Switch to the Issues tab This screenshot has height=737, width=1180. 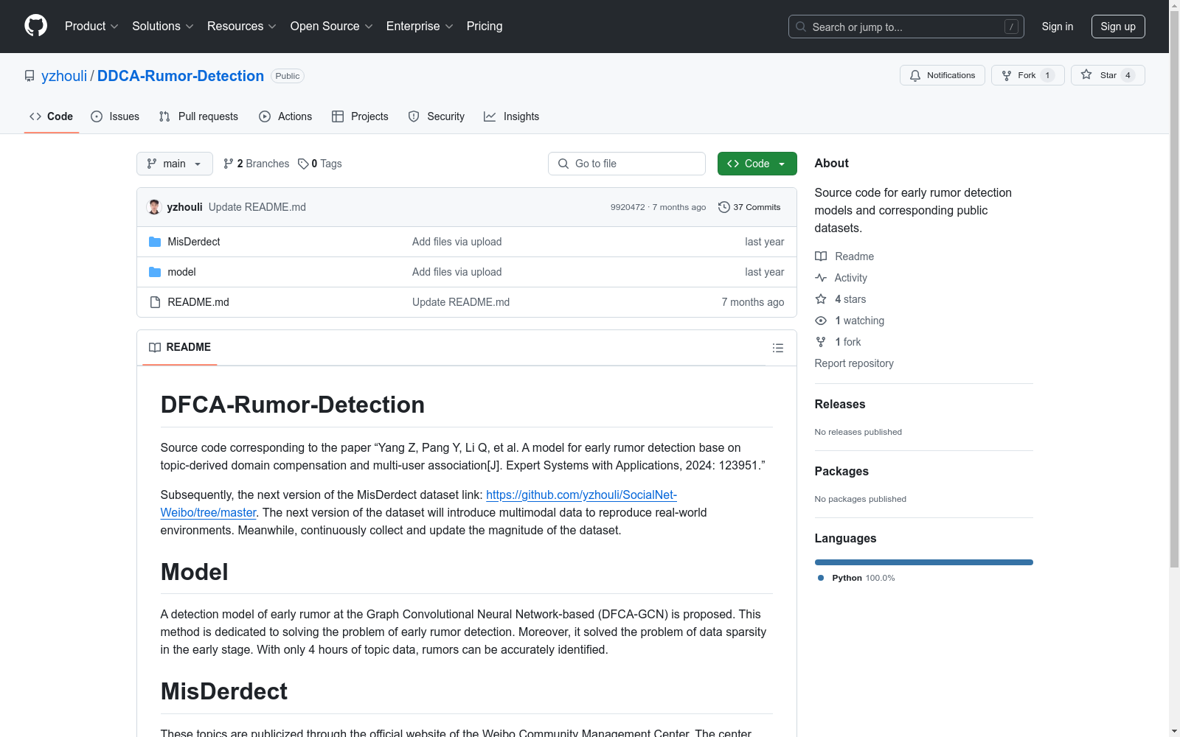point(115,116)
